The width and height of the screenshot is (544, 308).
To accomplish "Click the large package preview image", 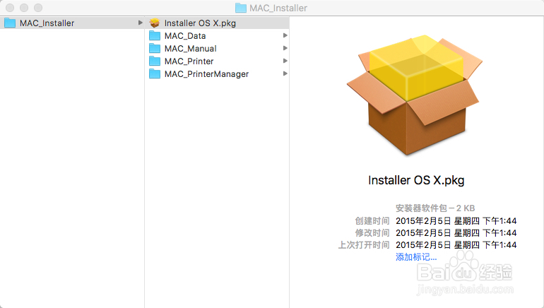I will pos(415,95).
